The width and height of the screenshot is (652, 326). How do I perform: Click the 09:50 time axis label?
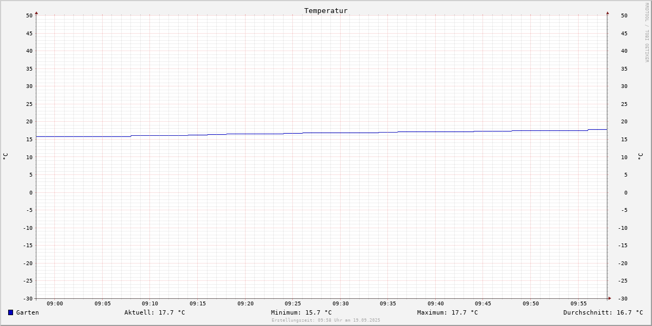[531, 304]
